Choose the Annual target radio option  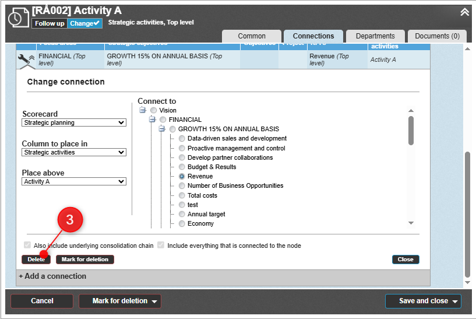[182, 215]
